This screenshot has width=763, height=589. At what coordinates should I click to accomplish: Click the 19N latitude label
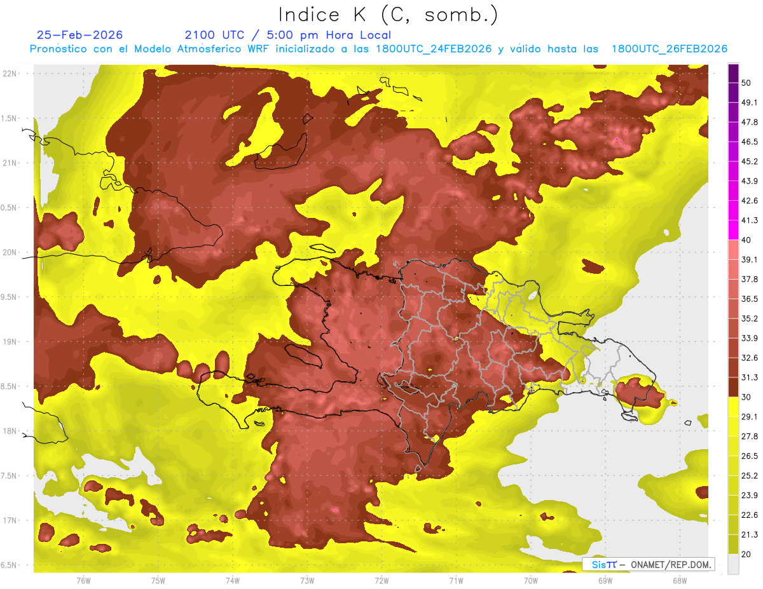coord(10,342)
